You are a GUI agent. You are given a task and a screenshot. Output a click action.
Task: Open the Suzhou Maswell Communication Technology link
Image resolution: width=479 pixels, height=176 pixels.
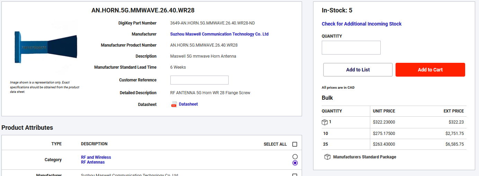pos(219,34)
